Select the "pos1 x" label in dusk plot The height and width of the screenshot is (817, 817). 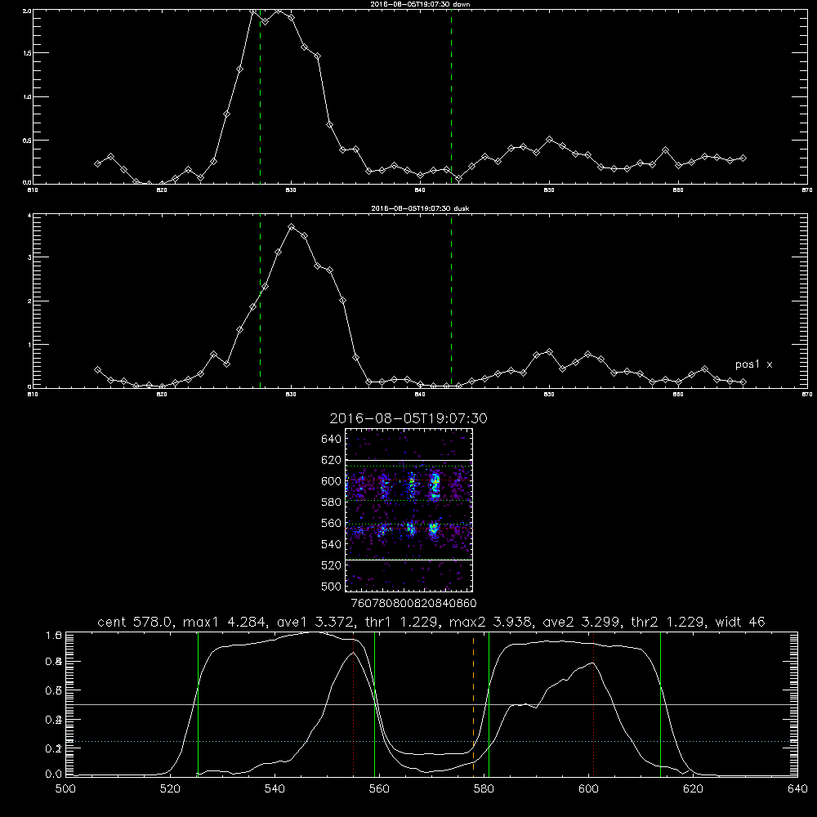(753, 364)
